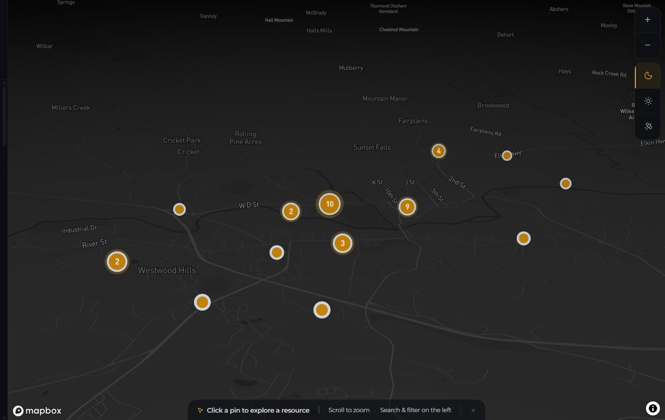Viewport: 665px width, 420px height.
Task: Click the Mapbox logo
Action: point(37,411)
